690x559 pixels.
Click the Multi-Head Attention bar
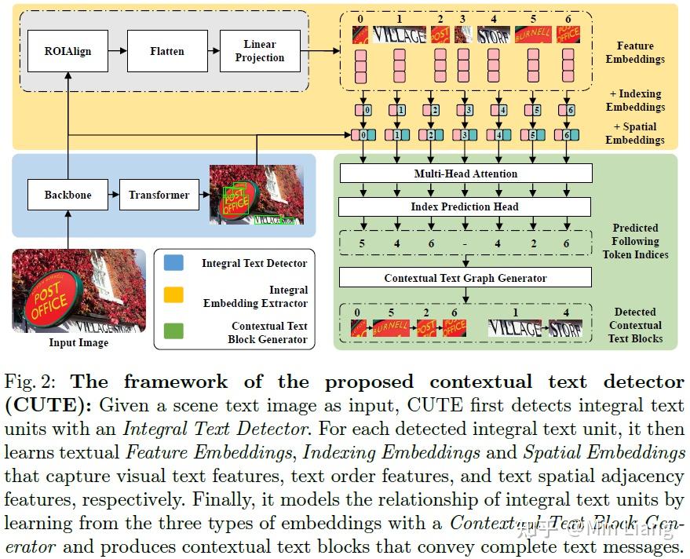[466, 174]
